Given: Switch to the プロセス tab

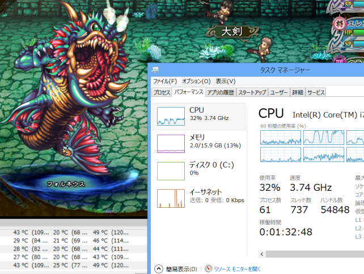Looking at the screenshot, I should 162,92.
